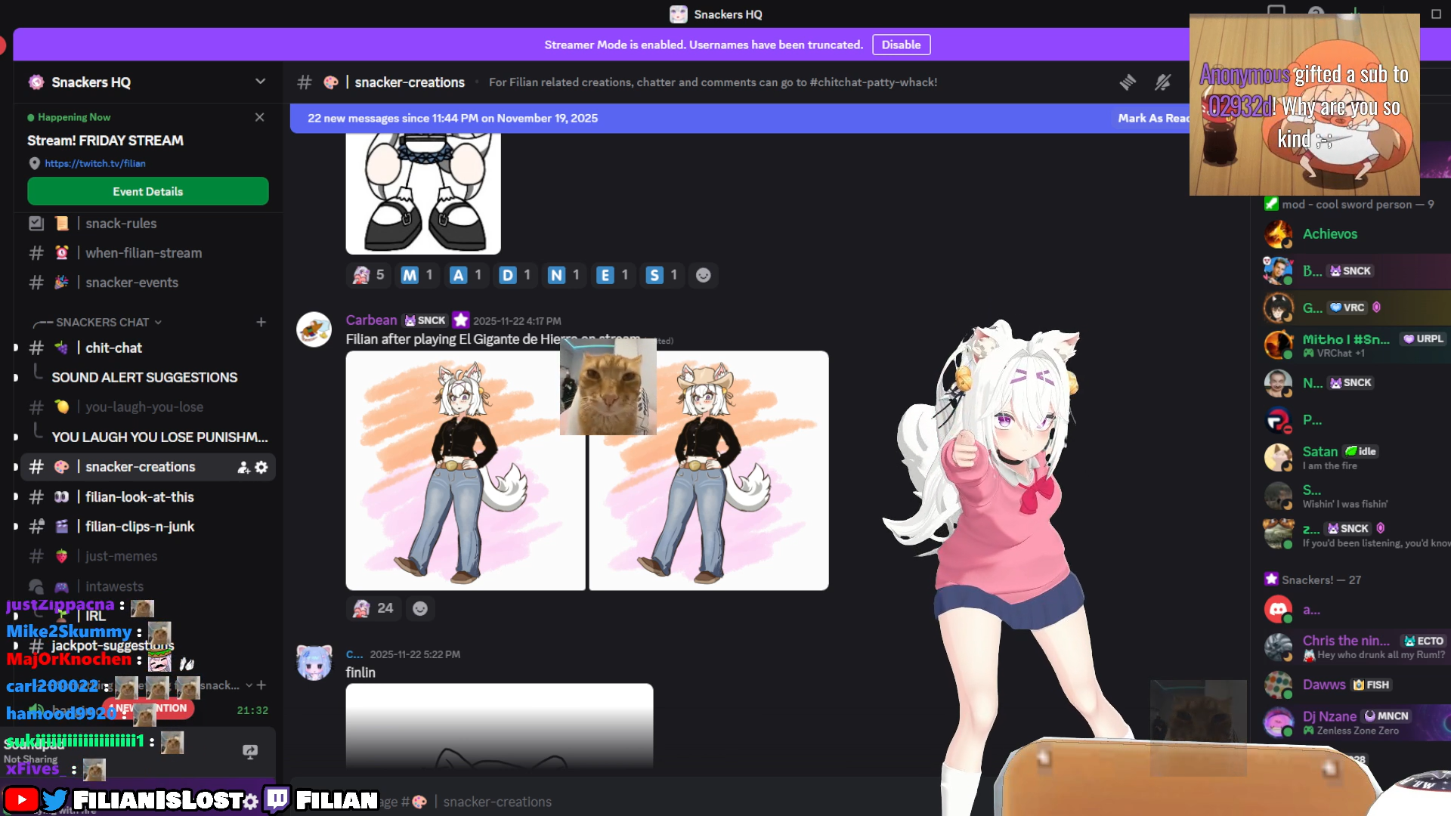Toggle the 24-count emoji reaction
The image size is (1451, 816).
[374, 608]
